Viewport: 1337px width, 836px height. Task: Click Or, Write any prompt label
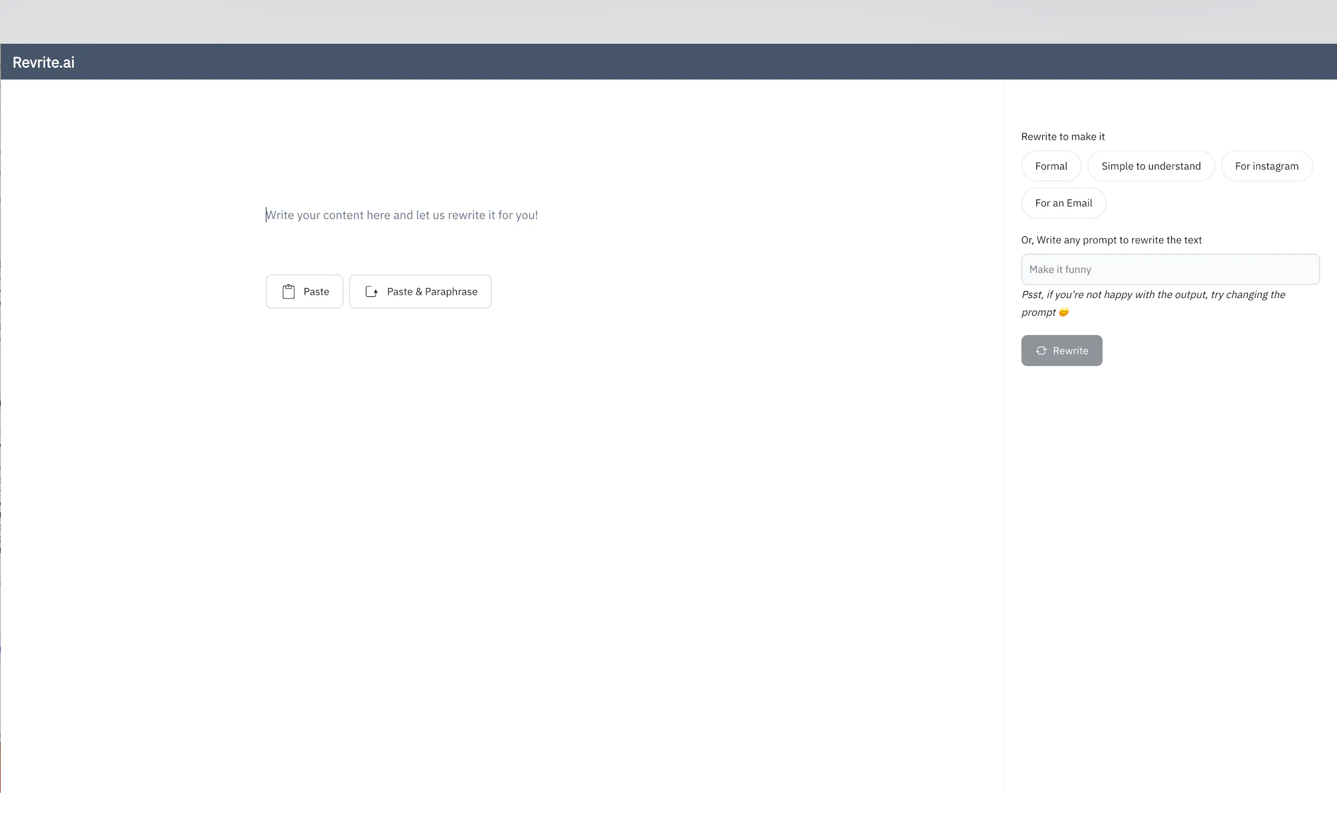pyautogui.click(x=1111, y=240)
